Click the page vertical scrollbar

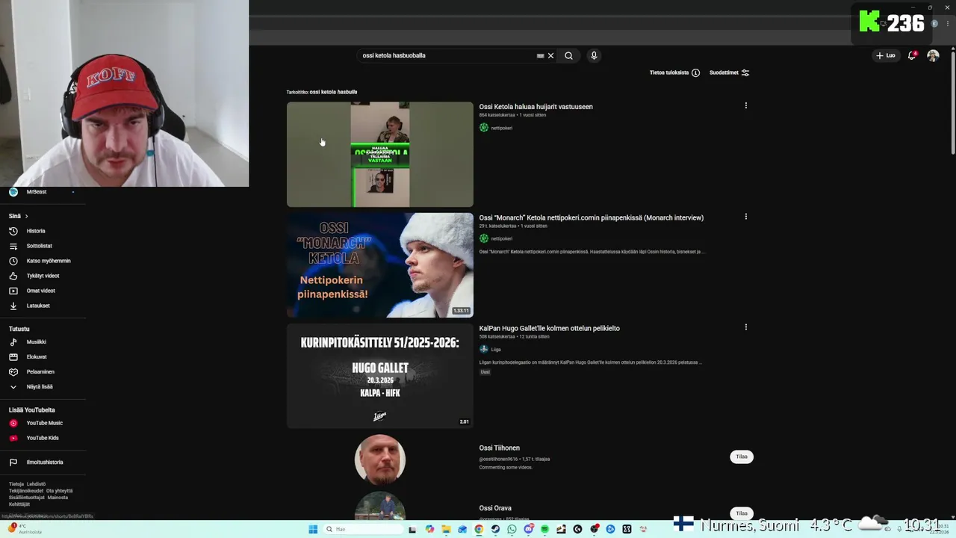[x=952, y=105]
